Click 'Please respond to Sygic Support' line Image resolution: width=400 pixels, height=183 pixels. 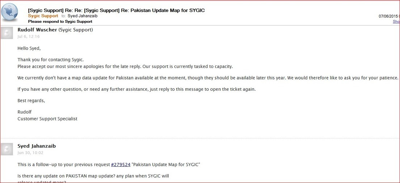(60, 21)
